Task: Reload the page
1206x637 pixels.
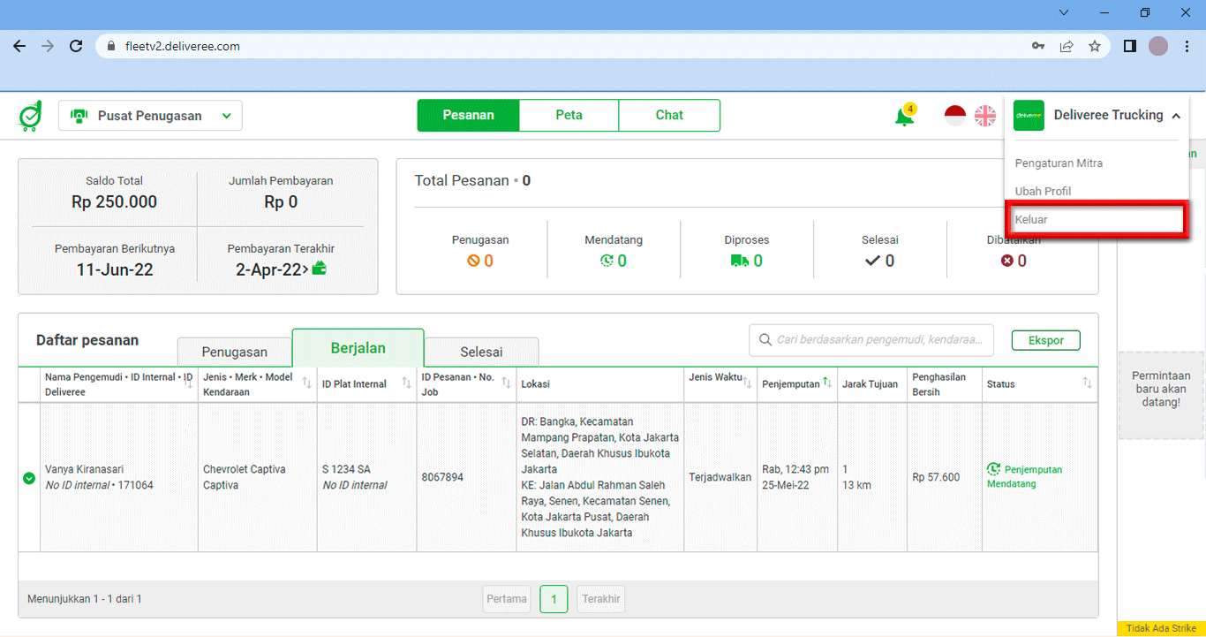Action: coord(76,46)
